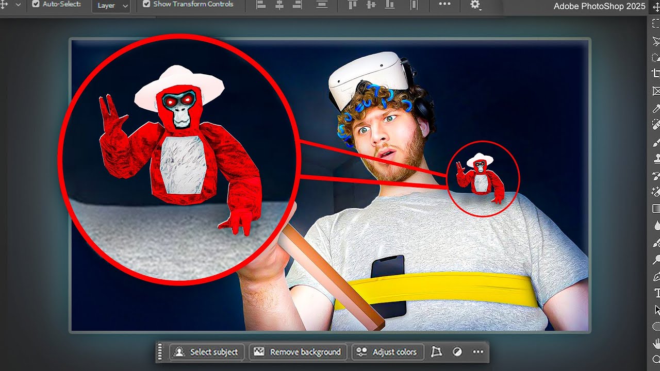Open the three-dot overflow in options bar
The width and height of the screenshot is (660, 371).
444,4
